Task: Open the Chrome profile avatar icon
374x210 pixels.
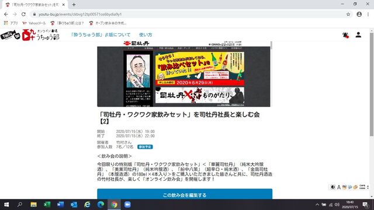Action: pos(359,14)
